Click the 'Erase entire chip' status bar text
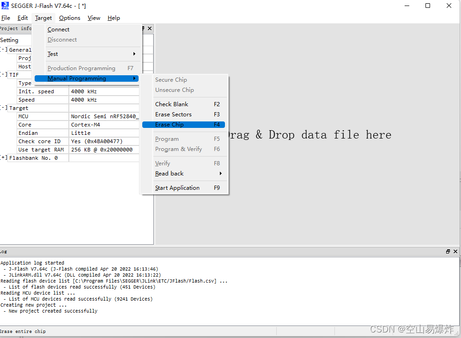Screen dimensions: 461x338 point(23,331)
